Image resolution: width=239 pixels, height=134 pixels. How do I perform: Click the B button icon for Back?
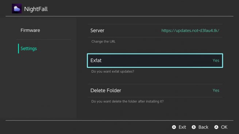click(x=194, y=127)
